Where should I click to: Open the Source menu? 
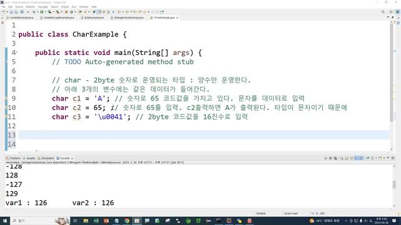pyautogui.click(x=19, y=7)
